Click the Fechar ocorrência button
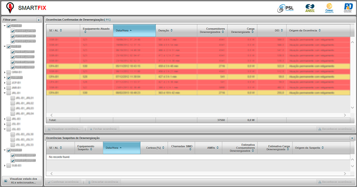The height and width of the screenshot is (187, 357). click(x=102, y=128)
